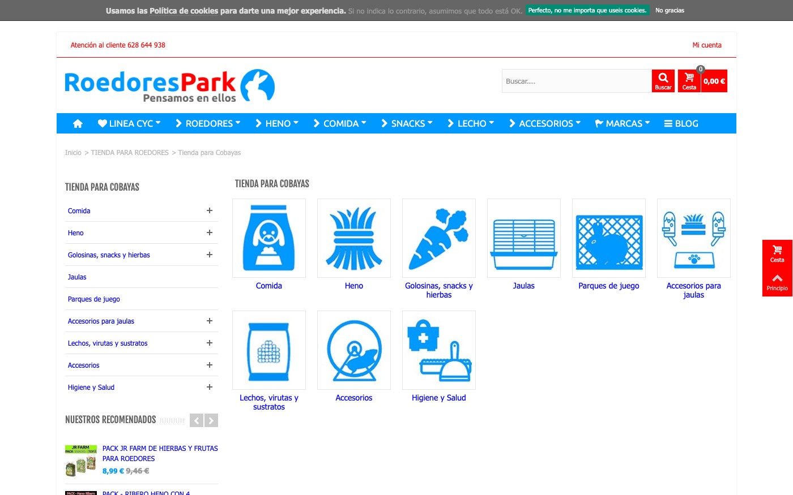Click the Jaulas cage icon
Screen dimensions: 793x495
click(x=524, y=238)
